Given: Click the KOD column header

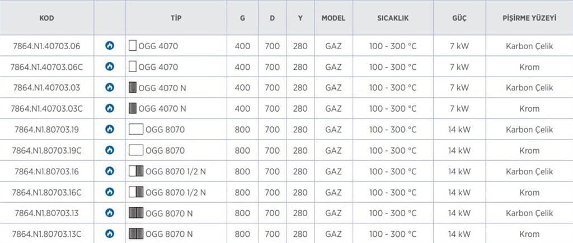Looking at the screenshot, I should coord(46,18).
